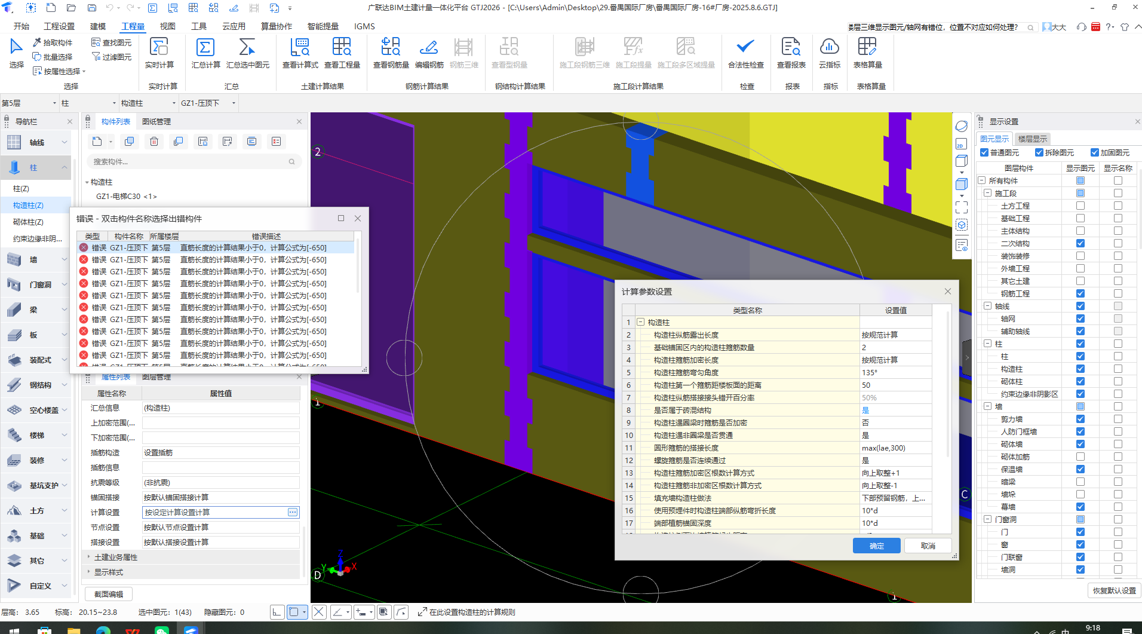Switch to 楼层显示 tab
The width and height of the screenshot is (1142, 634).
pos(1032,139)
